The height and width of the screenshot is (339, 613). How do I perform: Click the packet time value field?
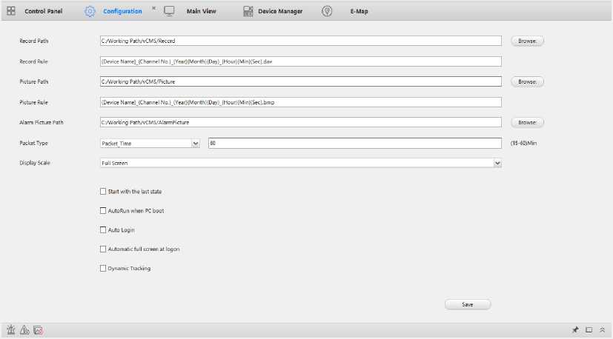(x=355, y=143)
